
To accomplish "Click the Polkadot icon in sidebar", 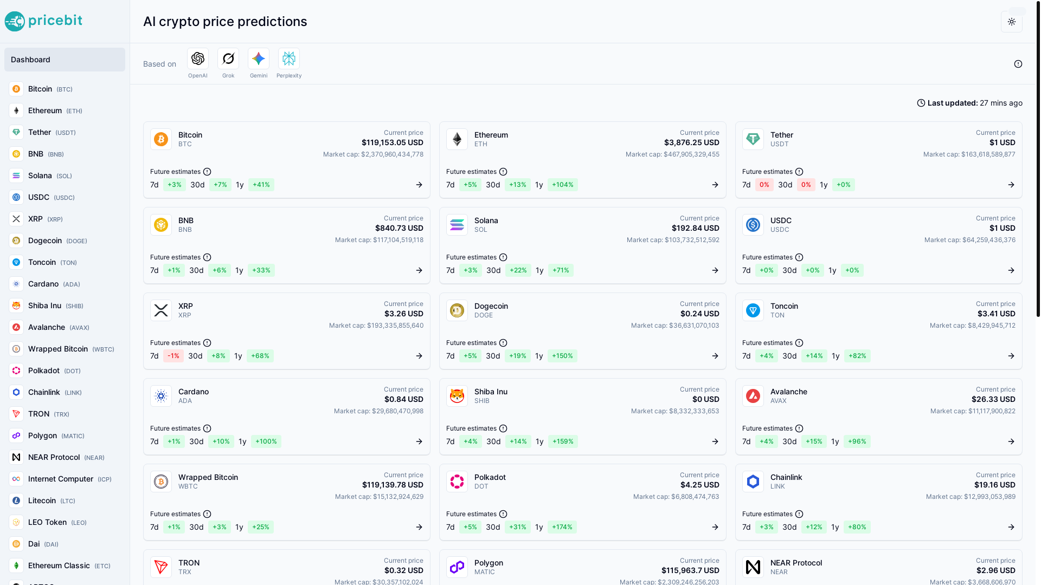I will [16, 370].
